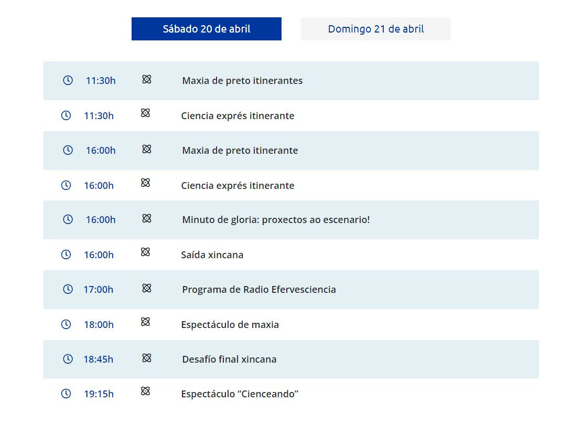Click clock icon in the 19:15h row
The width and height of the screenshot is (584, 423).
pyautogui.click(x=66, y=394)
